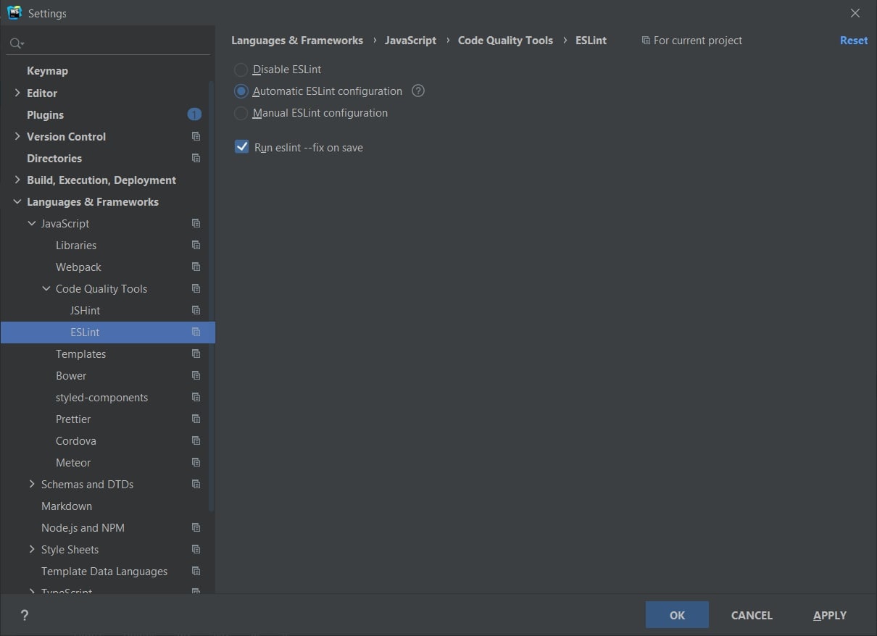The height and width of the screenshot is (636, 877).
Task: Click the project-level icon on JSHint row
Action: click(x=196, y=310)
